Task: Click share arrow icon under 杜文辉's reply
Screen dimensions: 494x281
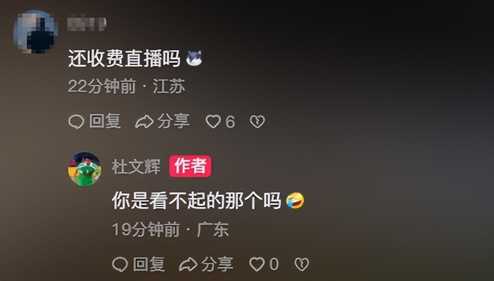Action: 188,264
